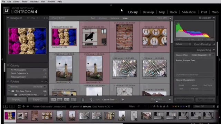Open the Slideshow module
Image resolution: width=221 pixels, height=124 pixels.
click(x=189, y=12)
